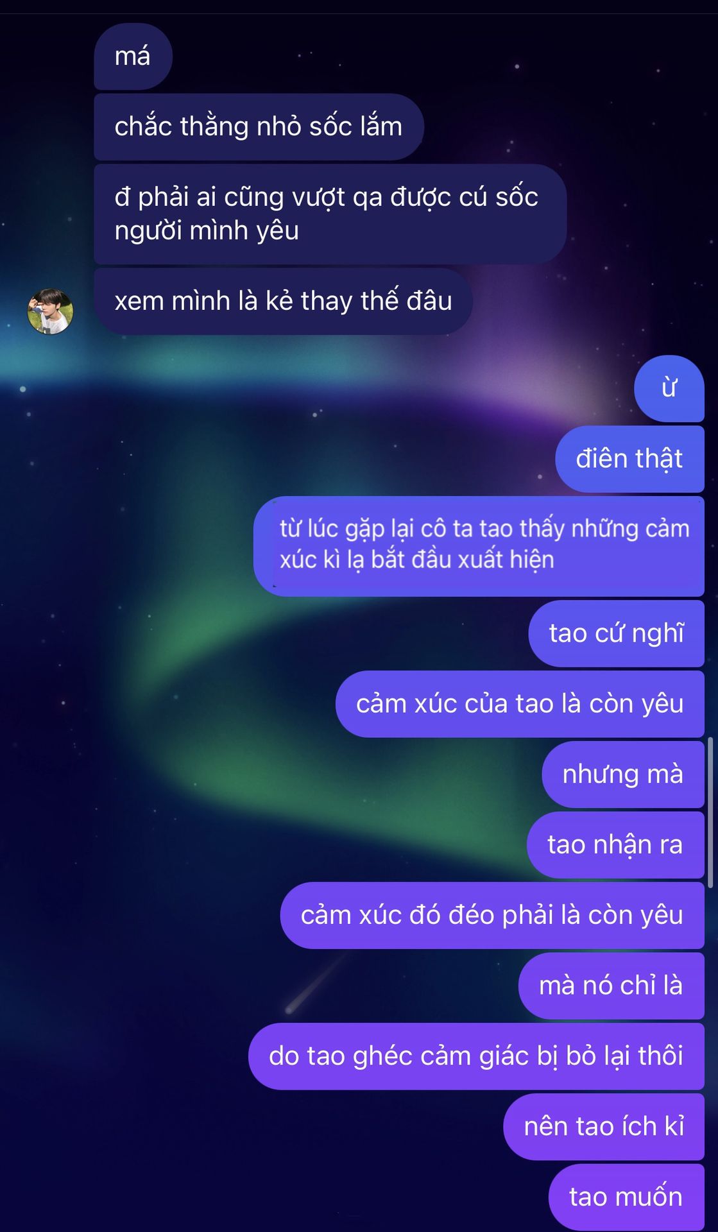Select the message 'má'
The image size is (718, 1232).
[x=133, y=56]
